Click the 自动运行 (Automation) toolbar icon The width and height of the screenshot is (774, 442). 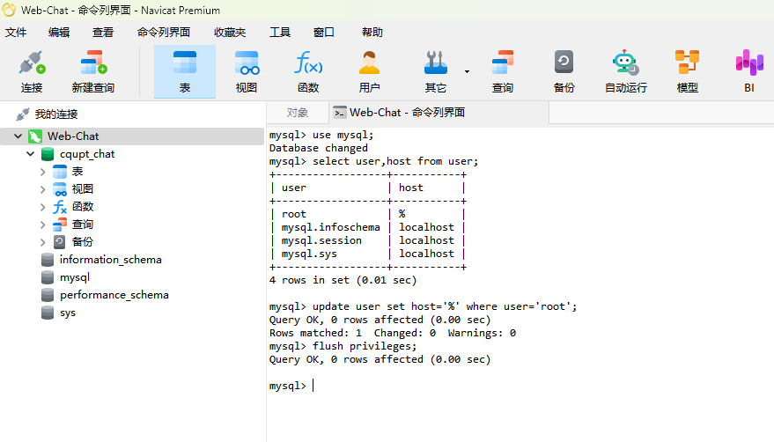click(x=626, y=71)
